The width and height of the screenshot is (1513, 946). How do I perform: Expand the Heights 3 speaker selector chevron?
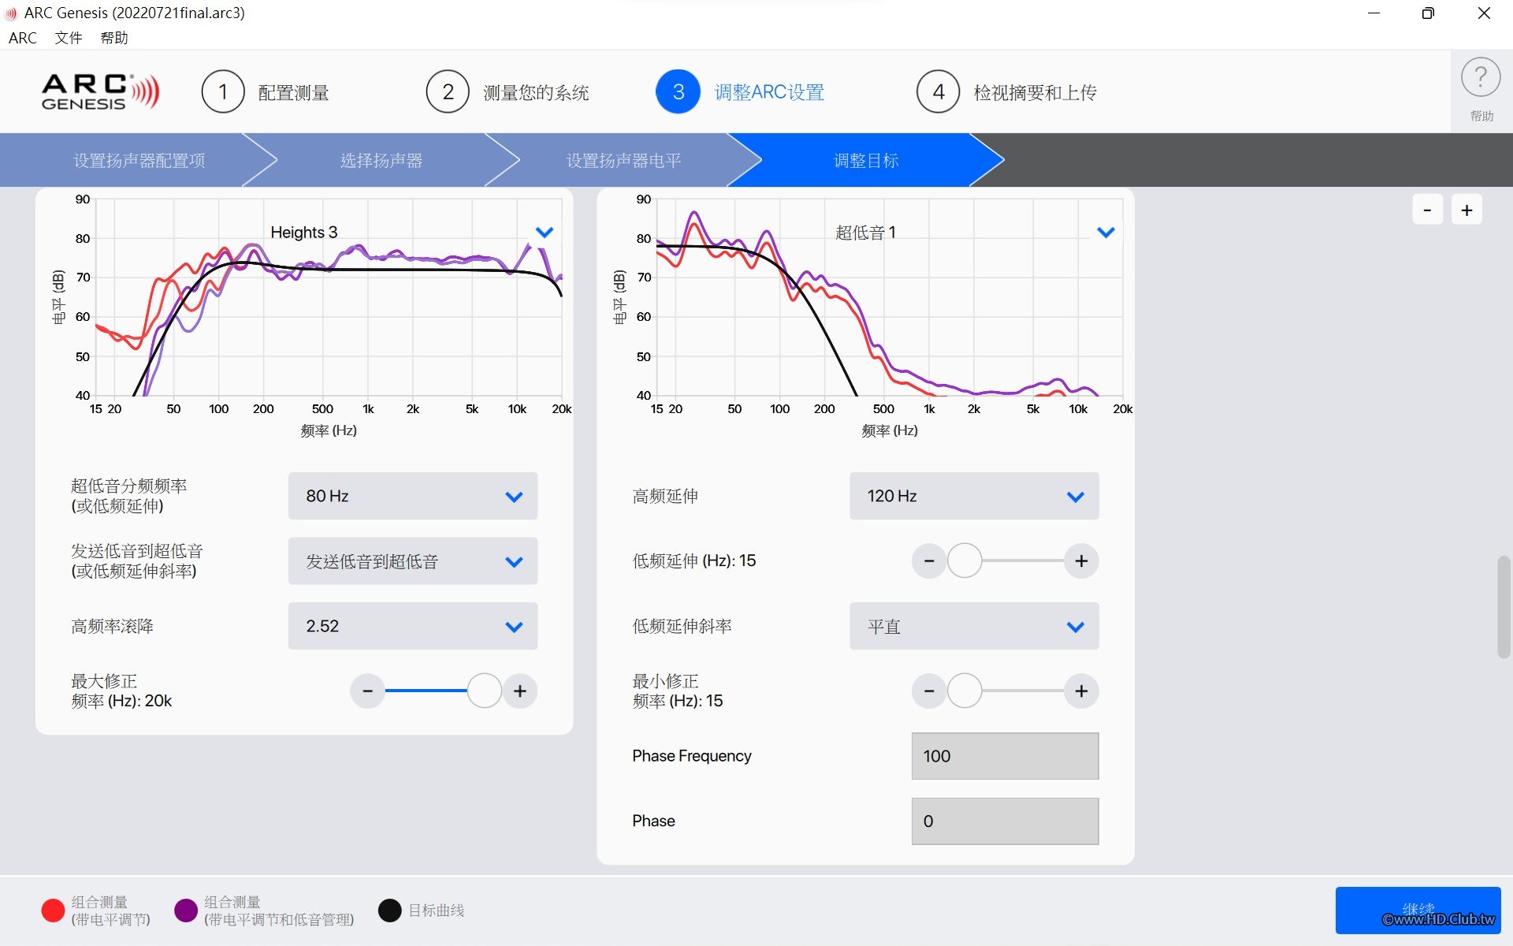click(x=545, y=233)
